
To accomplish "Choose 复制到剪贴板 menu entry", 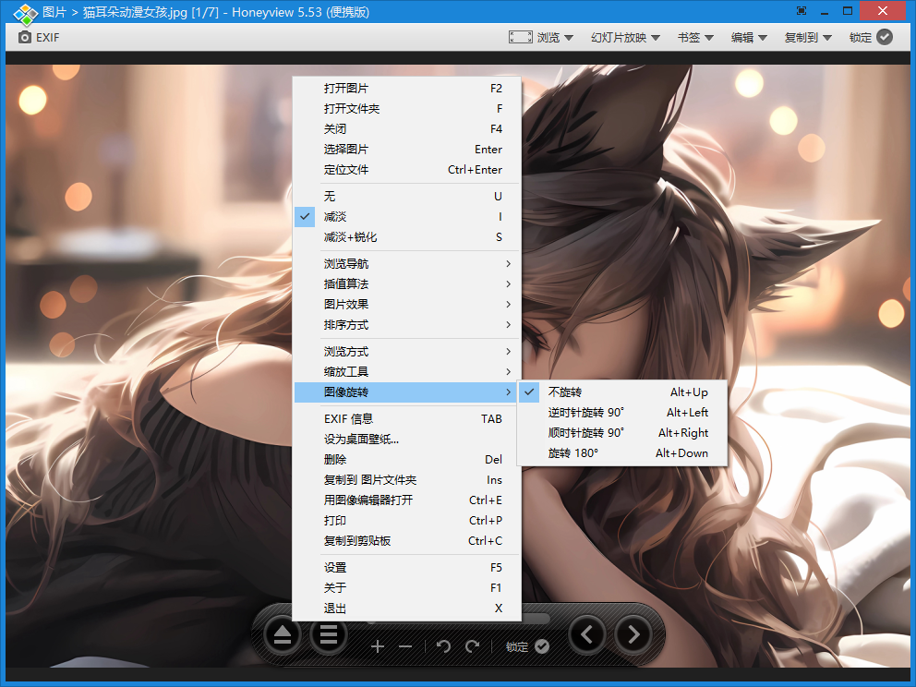I will (x=406, y=541).
